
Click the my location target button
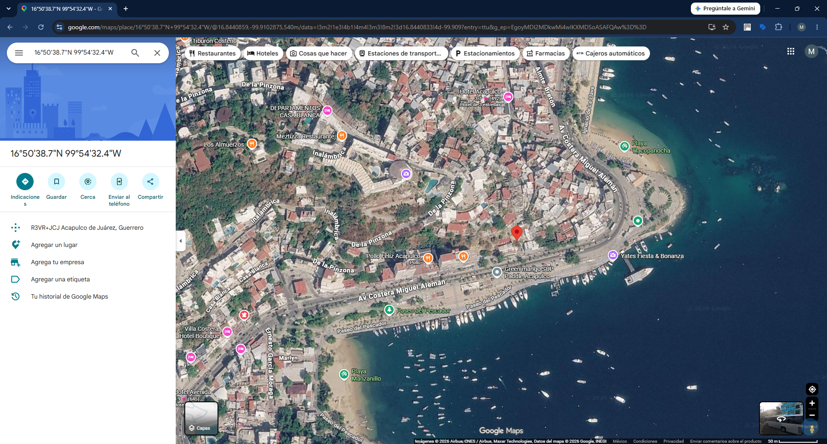pyautogui.click(x=812, y=389)
